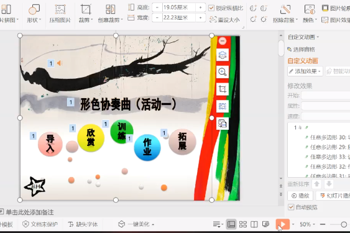Decrease the 宽度 width value
This screenshot has width=350, height=233.
[x=157, y=17]
